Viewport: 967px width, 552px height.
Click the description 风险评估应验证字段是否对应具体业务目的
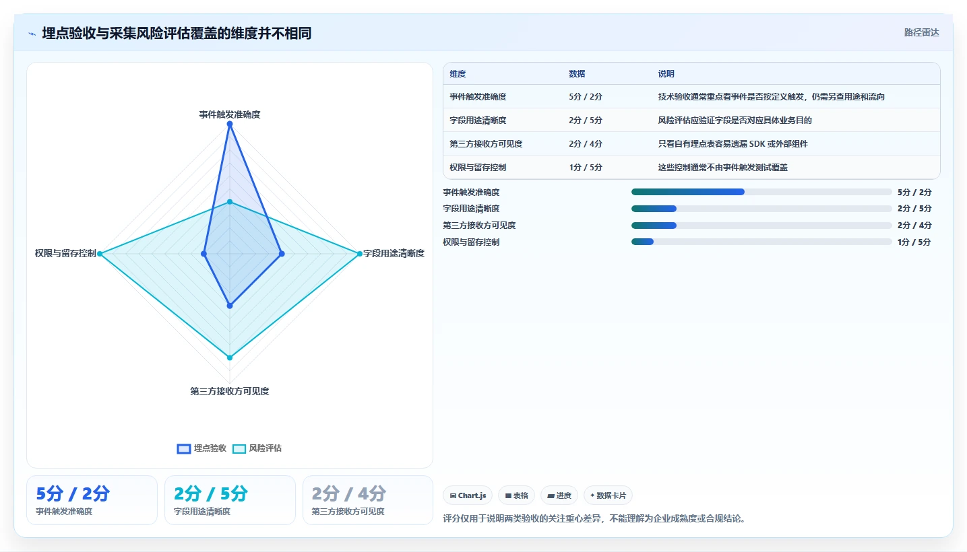point(735,120)
